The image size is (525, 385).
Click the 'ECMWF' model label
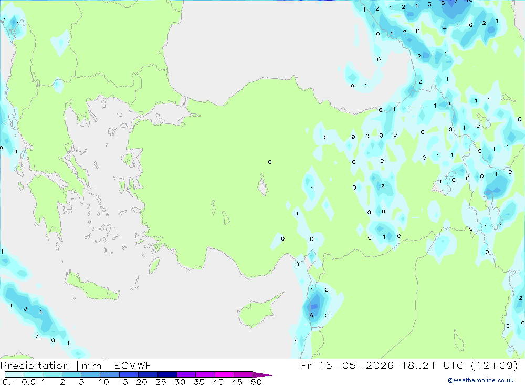click(x=133, y=365)
